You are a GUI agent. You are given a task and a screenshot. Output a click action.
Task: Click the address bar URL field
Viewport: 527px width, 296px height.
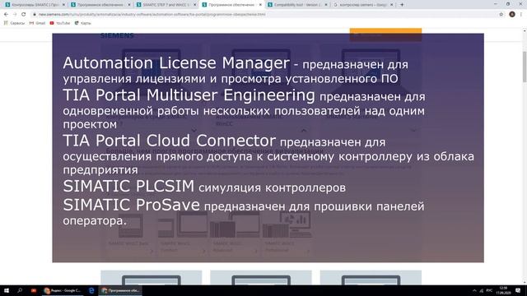click(262, 15)
